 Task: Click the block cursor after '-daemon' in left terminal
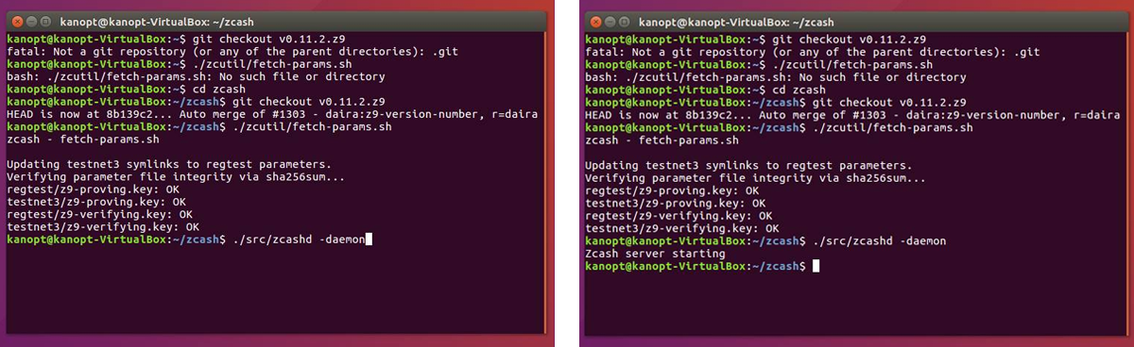368,240
